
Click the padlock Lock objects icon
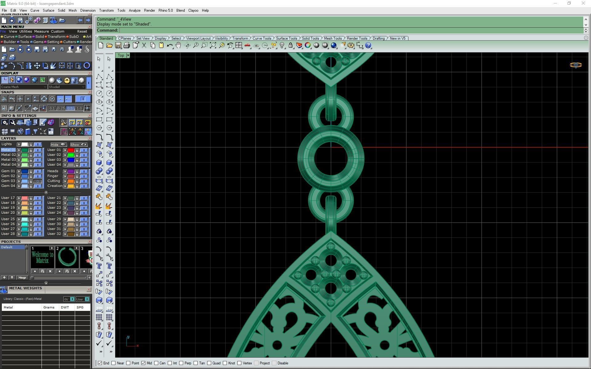[x=291, y=46]
